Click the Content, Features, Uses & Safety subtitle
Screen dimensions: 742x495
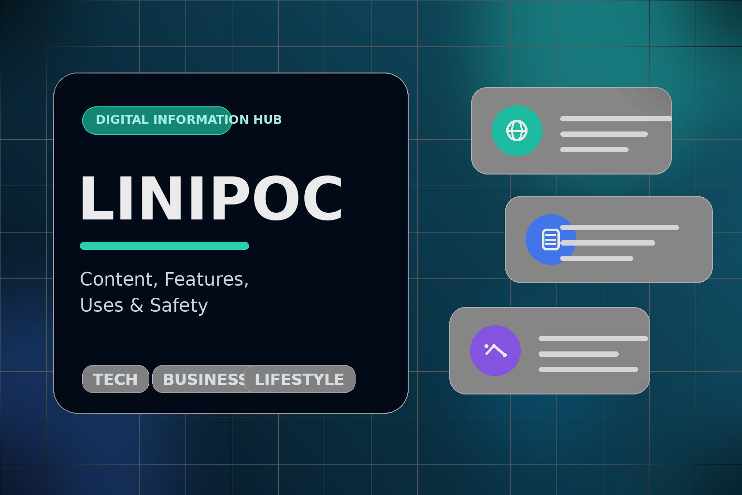164,292
